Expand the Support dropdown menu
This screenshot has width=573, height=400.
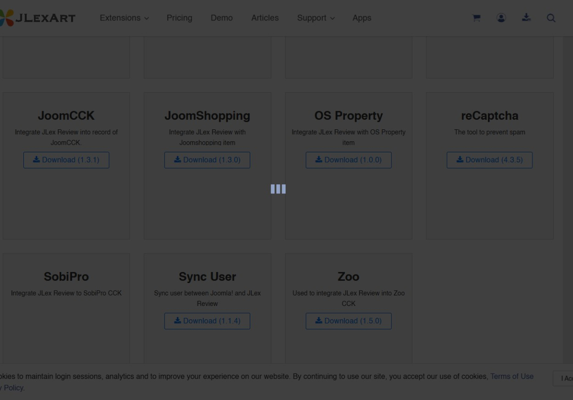316,18
